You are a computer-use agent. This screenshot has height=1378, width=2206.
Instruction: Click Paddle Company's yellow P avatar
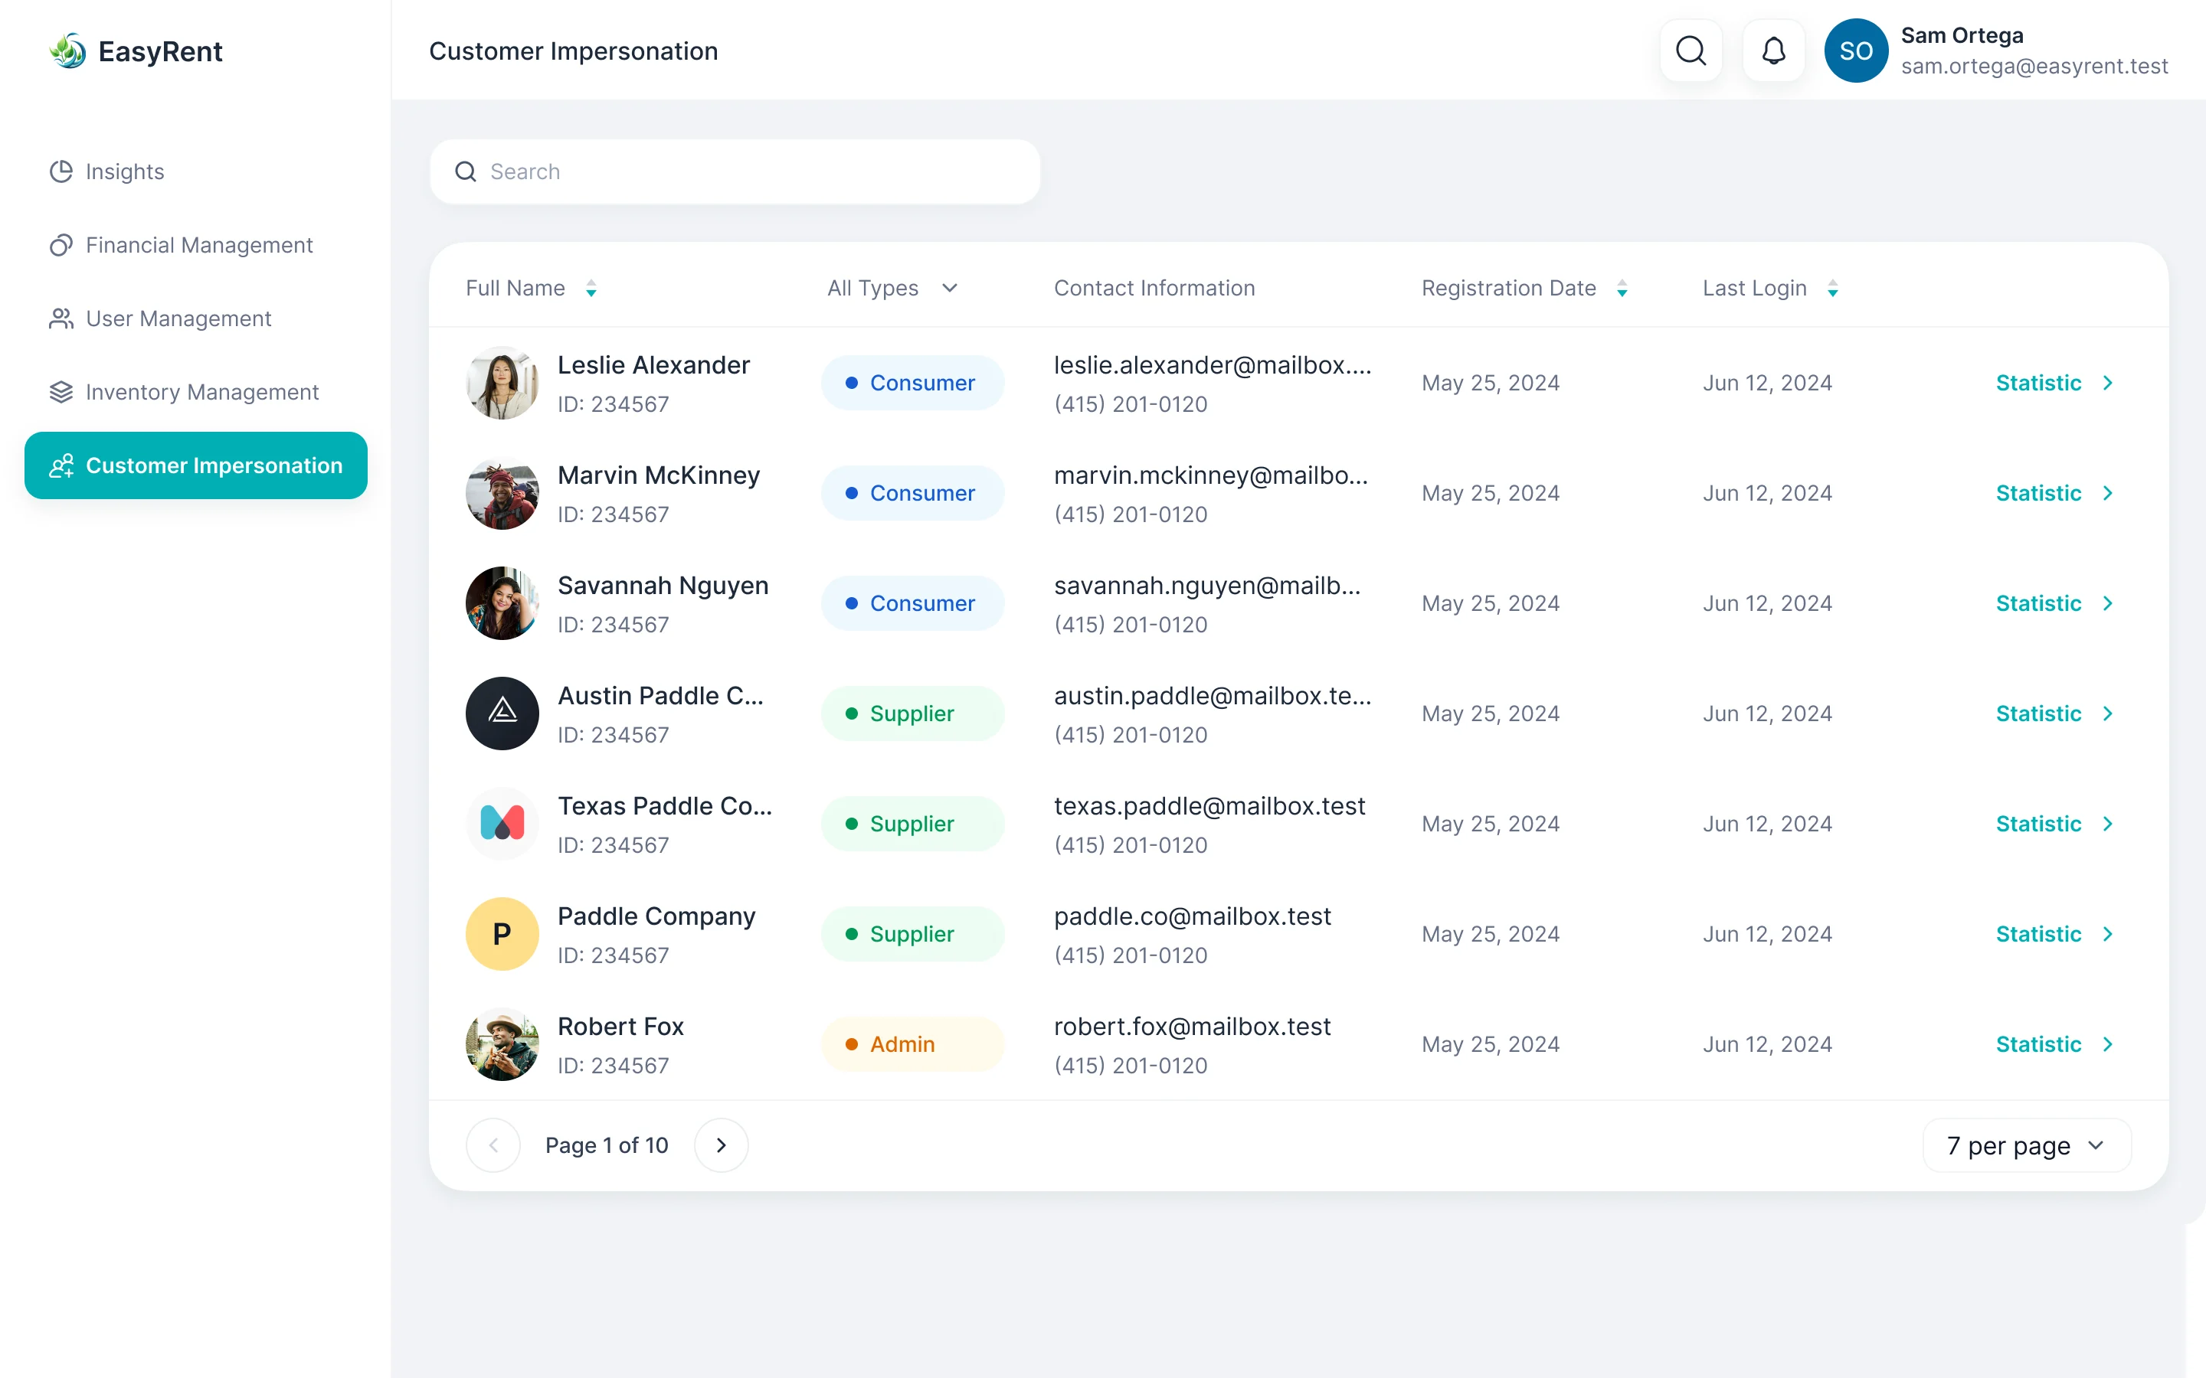[x=502, y=934]
